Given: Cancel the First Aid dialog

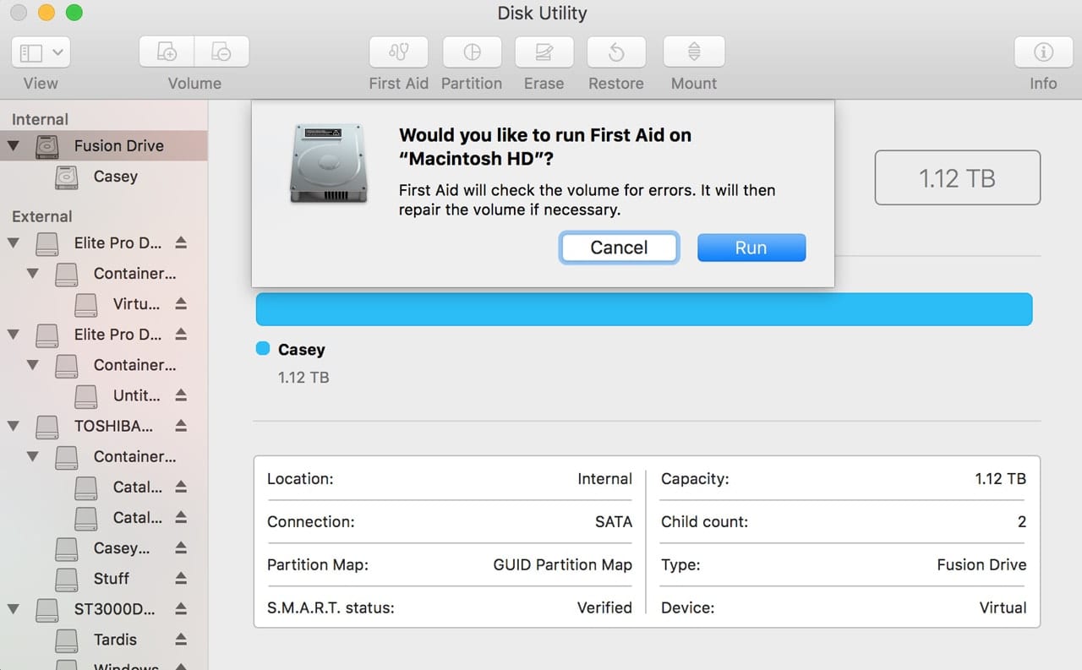Looking at the screenshot, I should pos(619,248).
